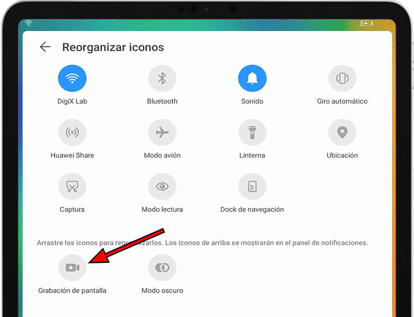The image size is (414, 317).
Task: Tap the DigiX Lab Wi-Fi icon
Action: point(72,78)
